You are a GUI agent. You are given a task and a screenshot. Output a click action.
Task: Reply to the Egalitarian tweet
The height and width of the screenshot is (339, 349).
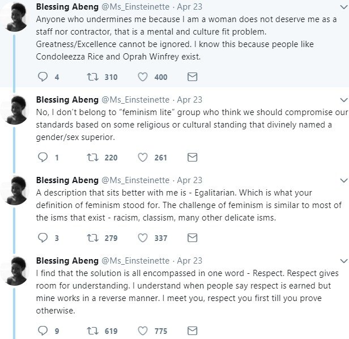pyautogui.click(x=42, y=238)
